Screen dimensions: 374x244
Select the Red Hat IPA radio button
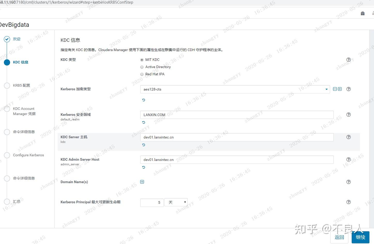[x=142, y=74]
